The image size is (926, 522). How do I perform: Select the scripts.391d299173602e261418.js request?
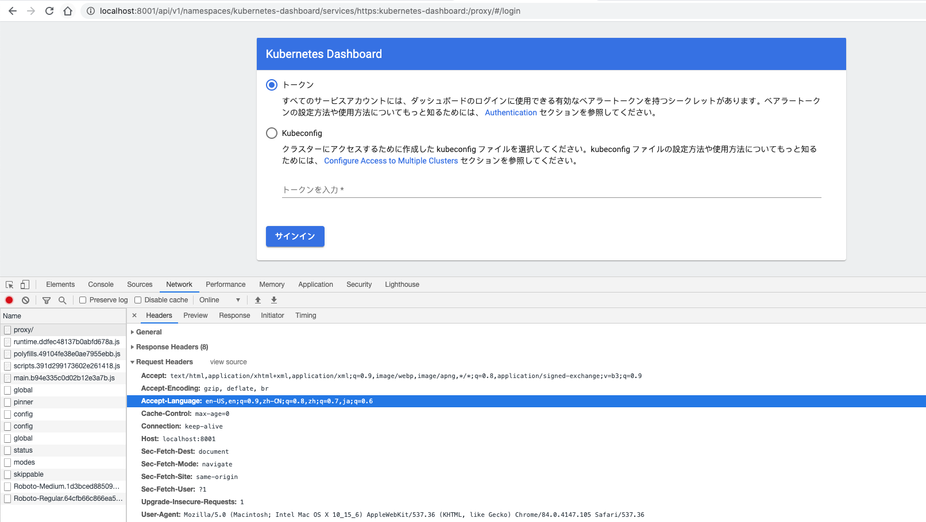pyautogui.click(x=63, y=366)
